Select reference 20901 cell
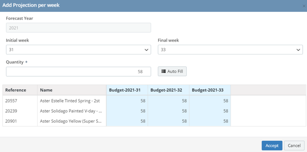This screenshot has width=307, height=152. [x=20, y=121]
